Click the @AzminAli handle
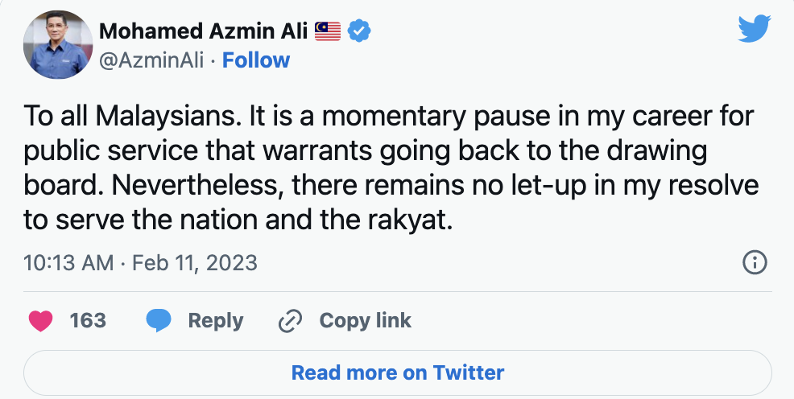The height and width of the screenshot is (399, 794). pyautogui.click(x=150, y=60)
